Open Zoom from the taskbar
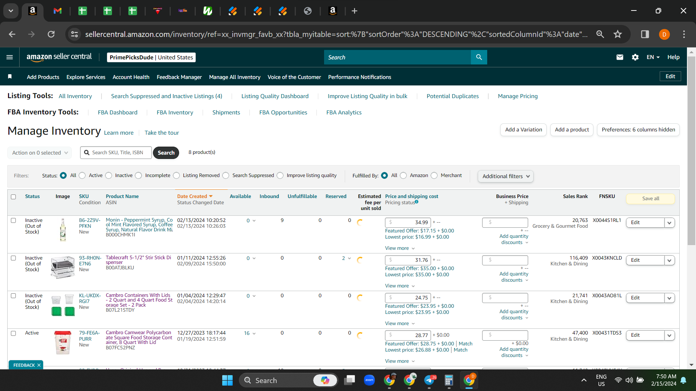 369,380
